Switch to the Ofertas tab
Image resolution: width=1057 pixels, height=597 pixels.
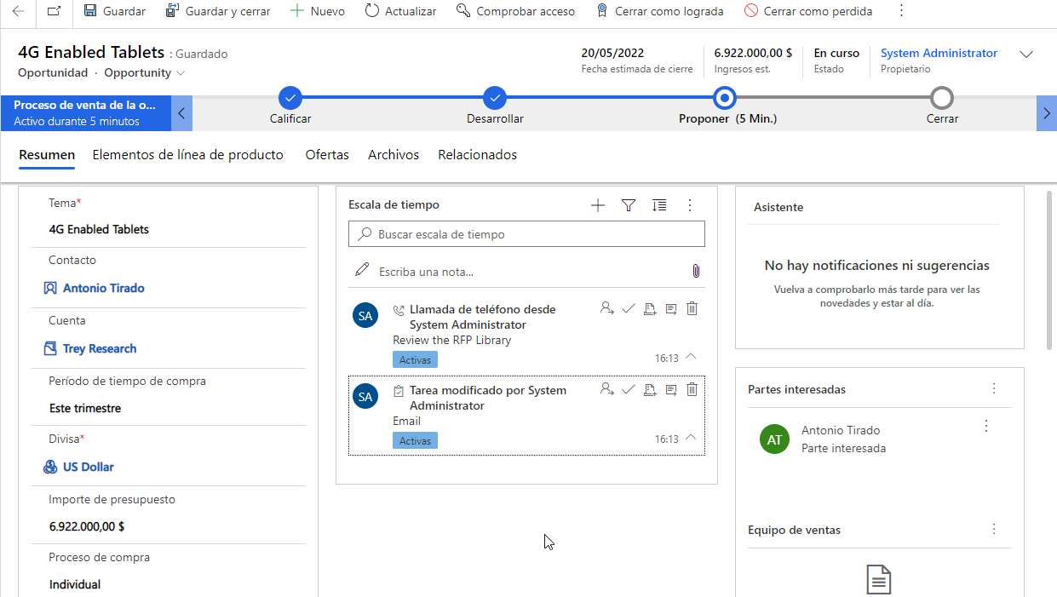click(327, 155)
